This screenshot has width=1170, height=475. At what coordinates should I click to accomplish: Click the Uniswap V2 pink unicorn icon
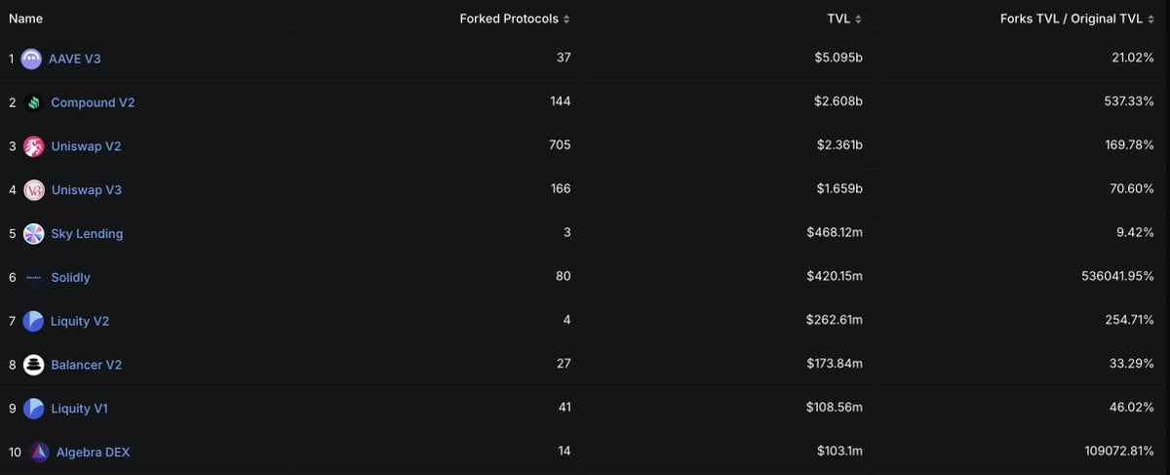34,146
